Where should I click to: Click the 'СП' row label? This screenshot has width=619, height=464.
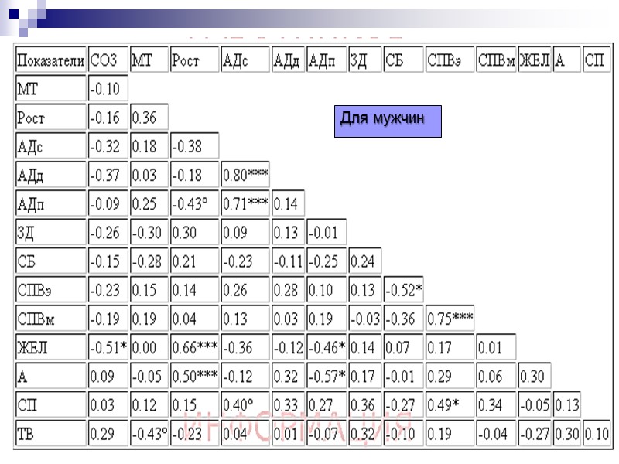(x=50, y=405)
